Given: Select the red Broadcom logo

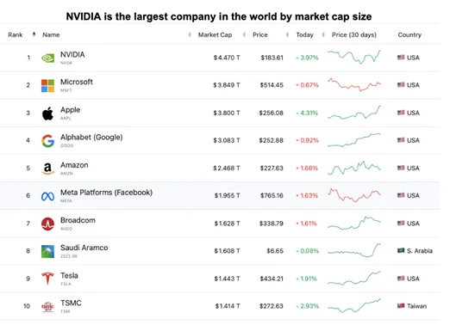Looking at the screenshot, I should tap(47, 224).
